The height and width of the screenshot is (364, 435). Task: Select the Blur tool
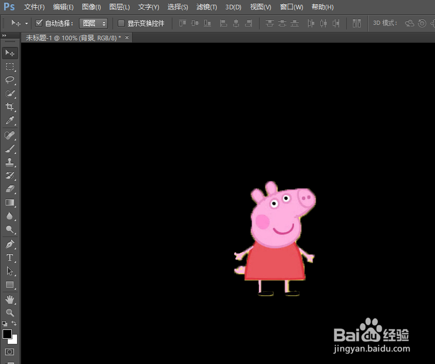(10, 216)
